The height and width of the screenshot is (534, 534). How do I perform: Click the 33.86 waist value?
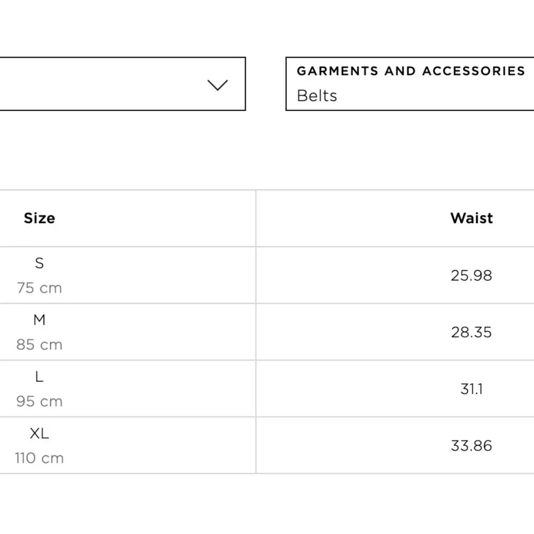pos(472,446)
